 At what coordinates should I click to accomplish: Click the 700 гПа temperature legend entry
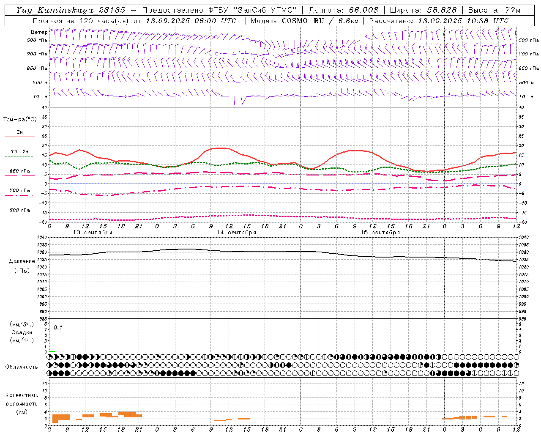point(19,191)
